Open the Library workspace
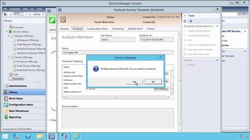 [x=24, y=92]
